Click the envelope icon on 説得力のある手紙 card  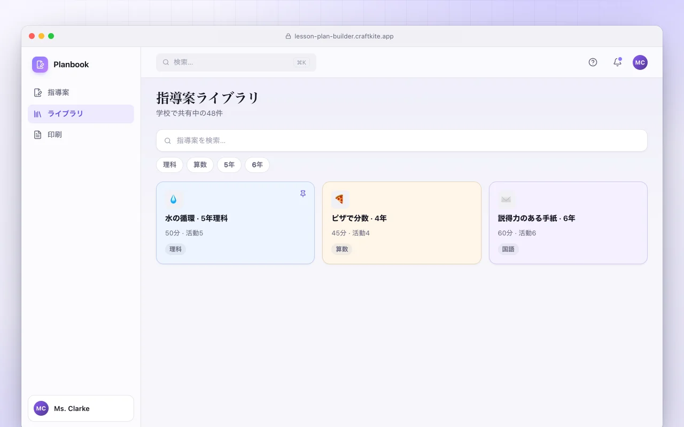pos(507,199)
